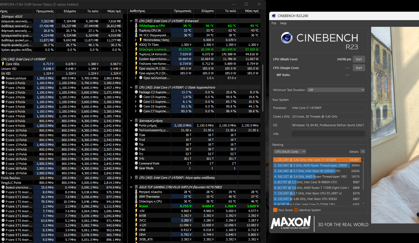Expand the Μετατοπίσεις τάσης sub-group
The width and height of the screenshot is (419, 243).
tap(135, 40)
